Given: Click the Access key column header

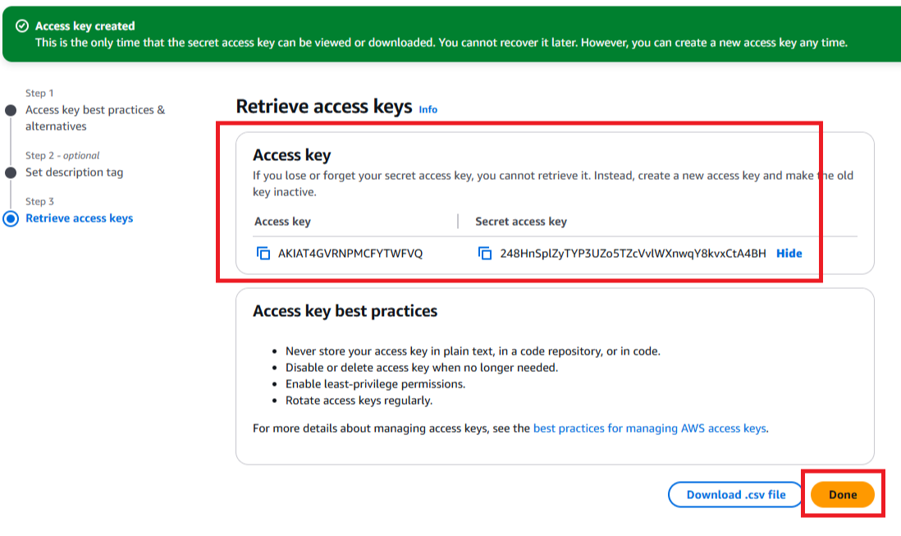Looking at the screenshot, I should pos(282,222).
